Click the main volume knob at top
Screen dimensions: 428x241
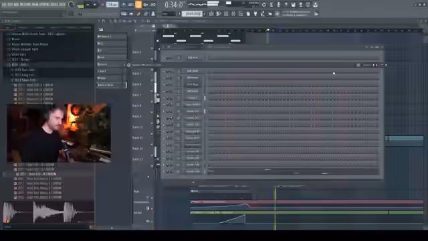click(72, 5)
